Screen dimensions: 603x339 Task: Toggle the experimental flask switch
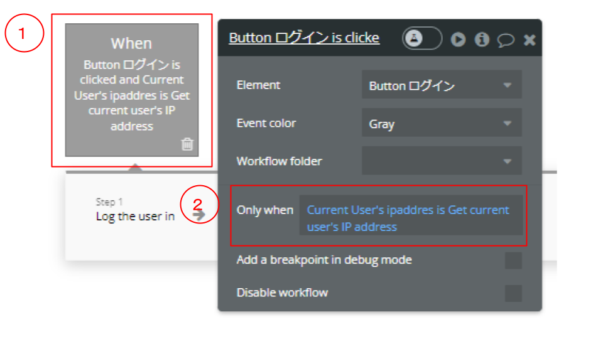(422, 38)
